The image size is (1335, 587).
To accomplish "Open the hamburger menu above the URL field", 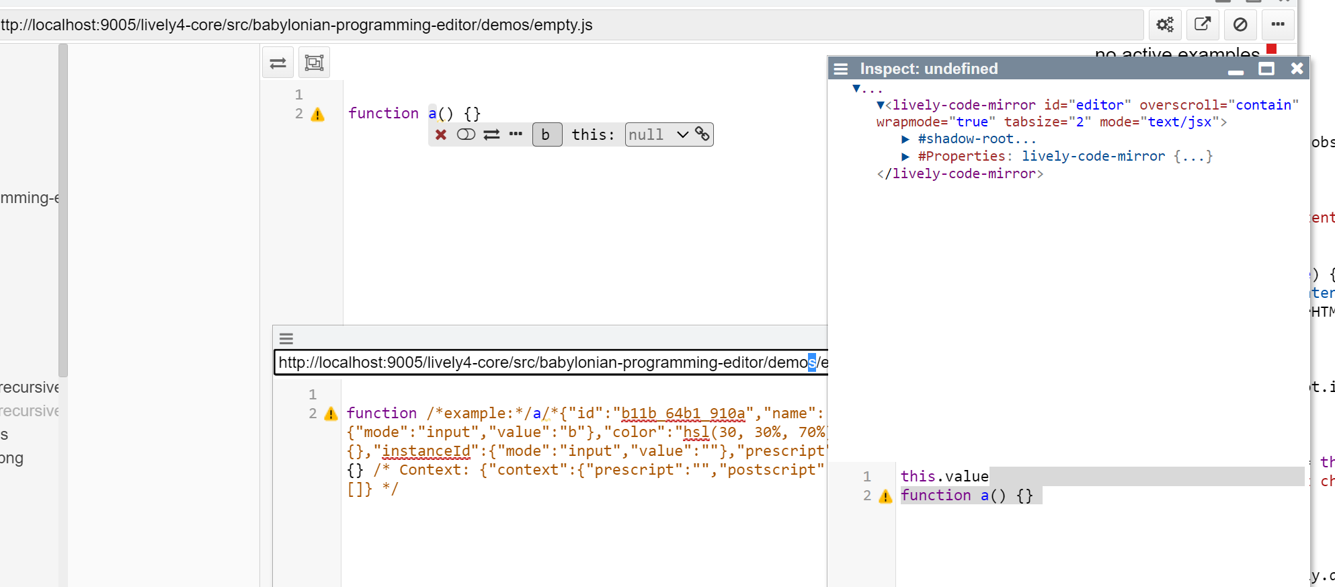I will tap(286, 338).
